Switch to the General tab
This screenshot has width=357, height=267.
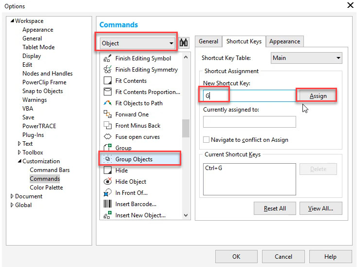click(x=208, y=41)
